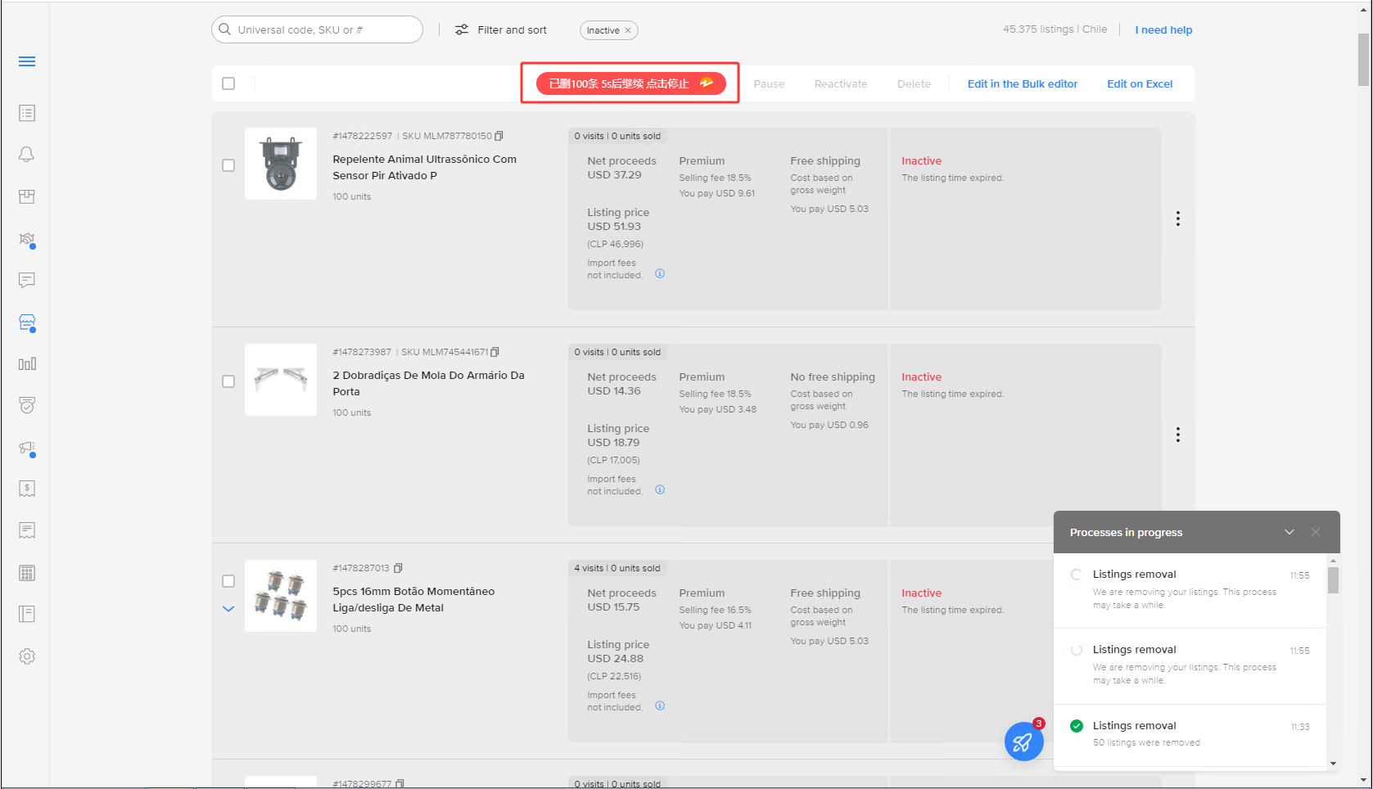1373x789 pixels.
Task: Click import fees info icon for Repelente listing
Action: pos(660,274)
